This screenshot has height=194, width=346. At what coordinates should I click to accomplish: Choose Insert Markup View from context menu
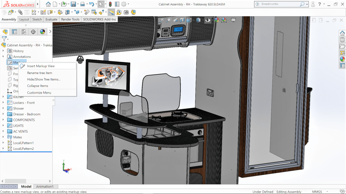41,66
